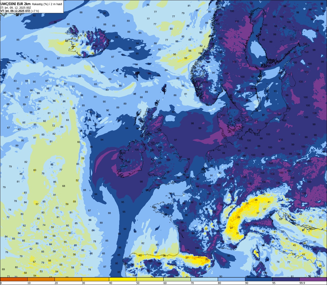Click the dark indigo 95–99.9 legend swatch
Screen dimensions: 327x285
coord(286,279)
